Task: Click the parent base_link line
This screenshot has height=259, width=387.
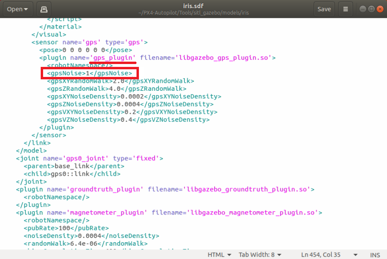Action: [x=74, y=166]
